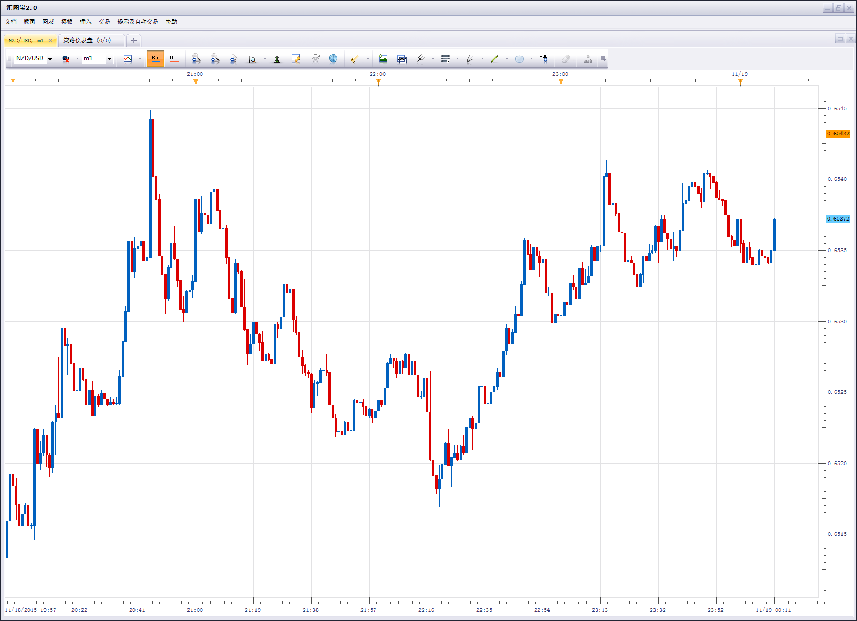The height and width of the screenshot is (621, 857).
Task: Click the 0.6520 price axis label
Action: pyautogui.click(x=837, y=464)
